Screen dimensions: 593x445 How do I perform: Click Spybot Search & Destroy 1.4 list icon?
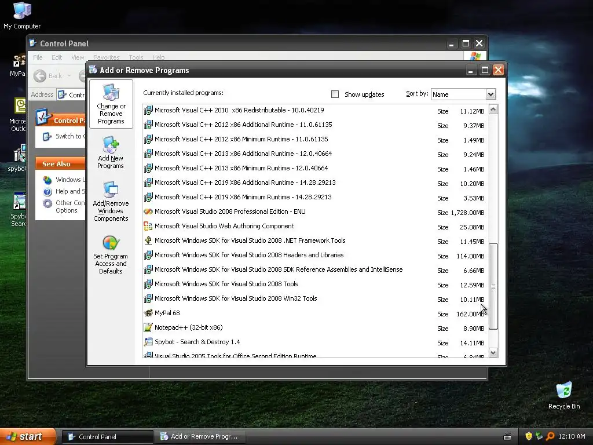(x=148, y=342)
